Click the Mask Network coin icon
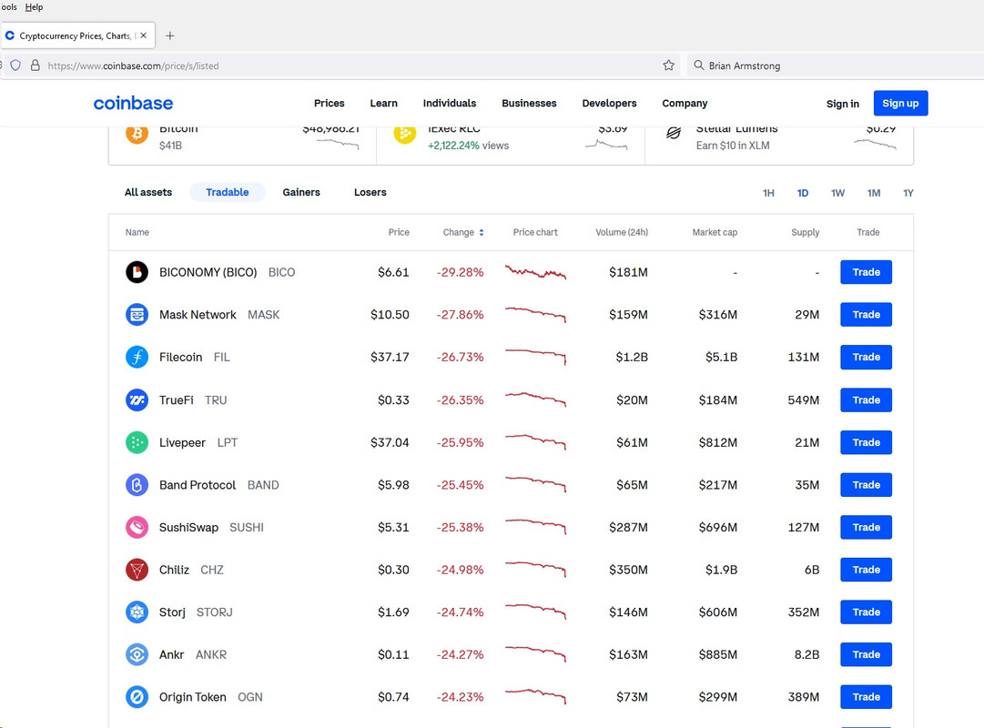Screen dimensions: 984x728 click(137, 315)
